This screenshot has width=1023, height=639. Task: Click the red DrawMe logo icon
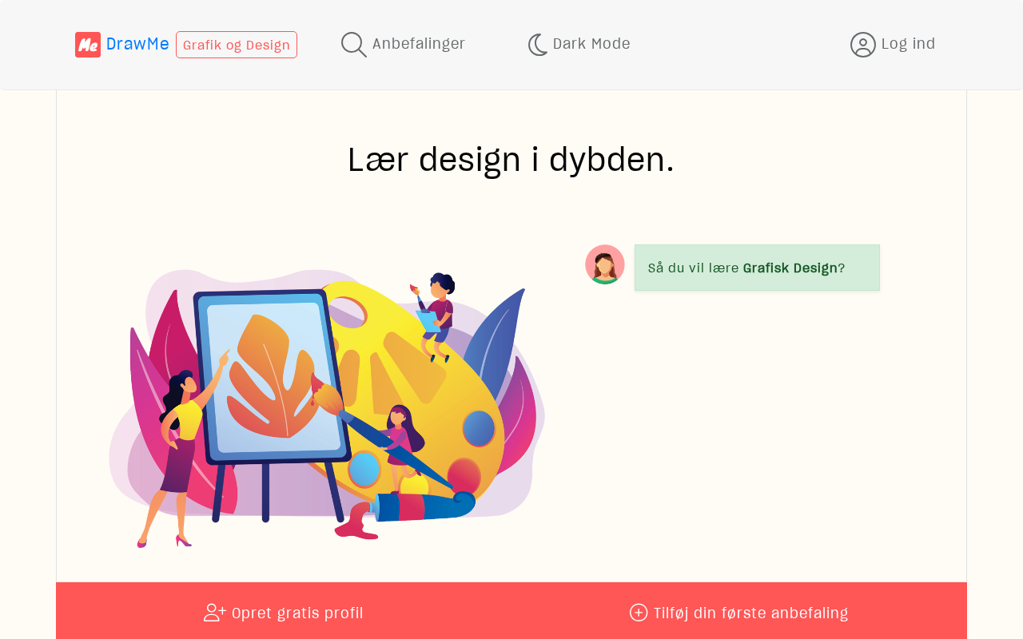[x=88, y=45]
